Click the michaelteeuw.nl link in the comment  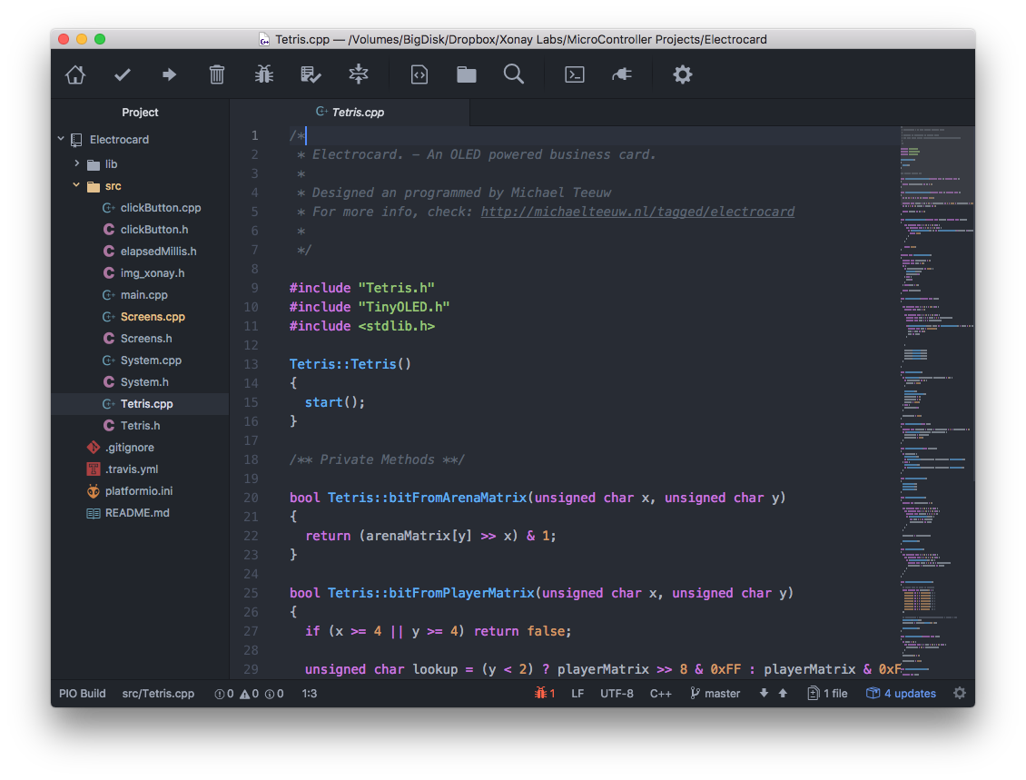click(x=637, y=212)
